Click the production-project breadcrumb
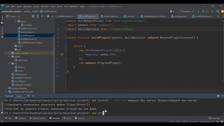 point(12,12)
